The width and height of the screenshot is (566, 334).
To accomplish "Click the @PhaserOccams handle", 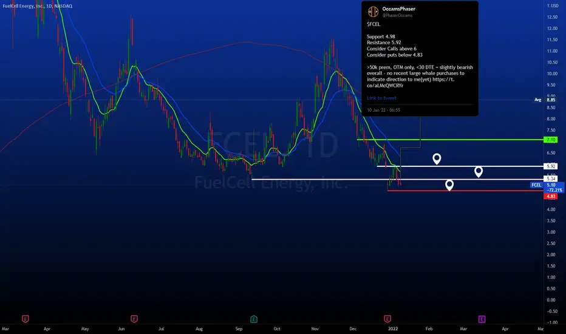I will pos(397,15).
